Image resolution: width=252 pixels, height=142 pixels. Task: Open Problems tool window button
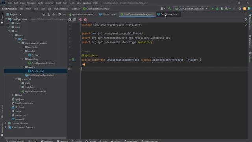[x=47, y=141]
